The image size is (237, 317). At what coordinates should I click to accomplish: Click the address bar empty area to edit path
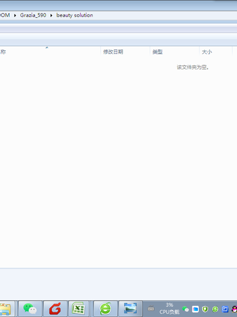(x=165, y=15)
